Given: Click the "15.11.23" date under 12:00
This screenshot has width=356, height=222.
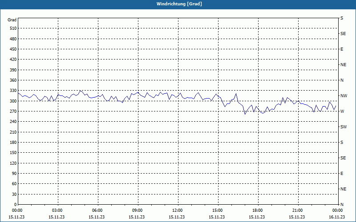Looking at the screenshot, I should click(x=177, y=217).
